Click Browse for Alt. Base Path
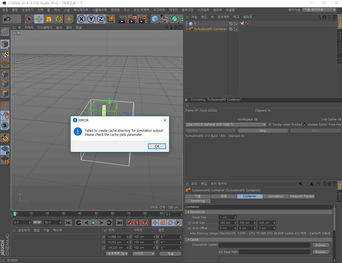 321,252
